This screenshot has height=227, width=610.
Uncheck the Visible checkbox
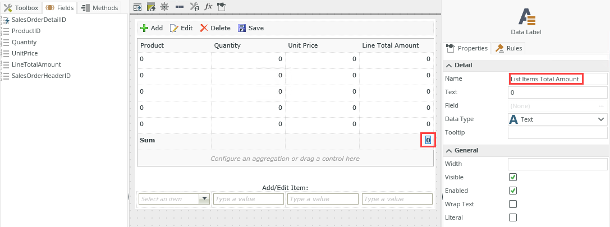click(512, 177)
